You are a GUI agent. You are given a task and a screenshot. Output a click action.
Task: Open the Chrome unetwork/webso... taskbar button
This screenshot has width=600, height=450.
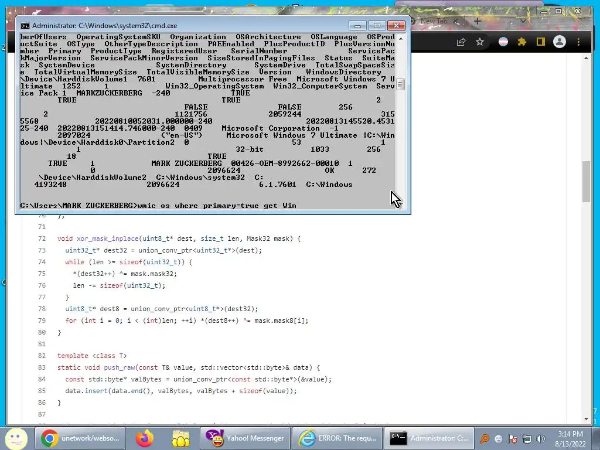click(x=80, y=438)
